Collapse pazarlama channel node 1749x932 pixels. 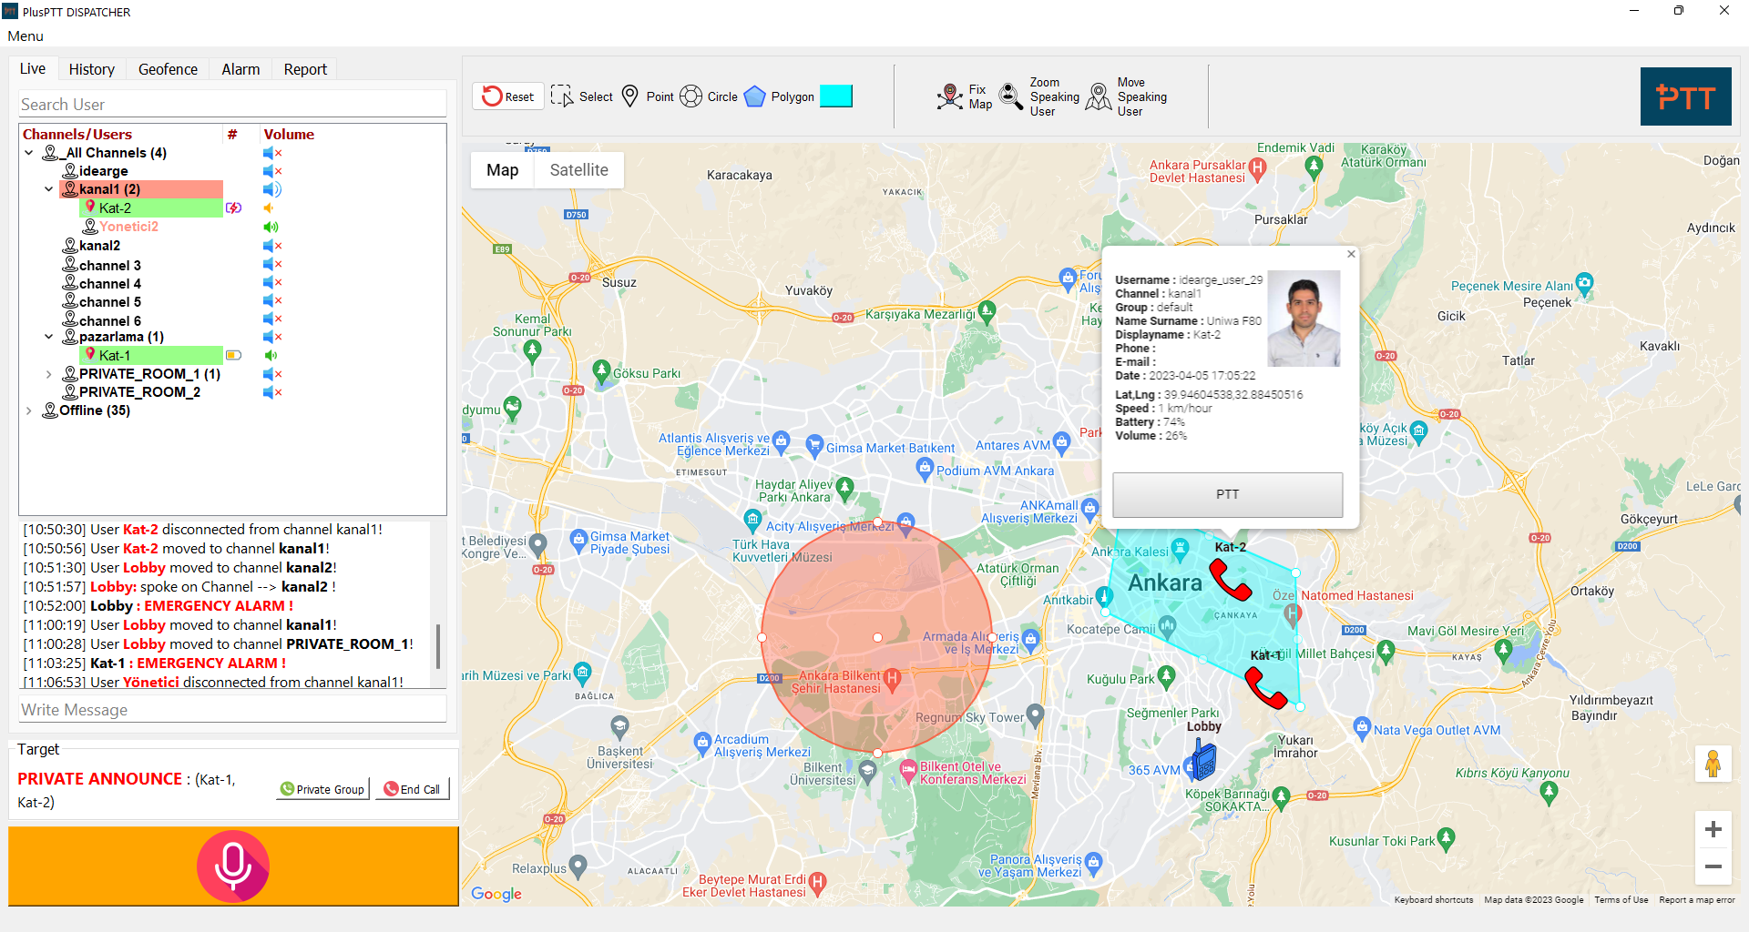[49, 337]
